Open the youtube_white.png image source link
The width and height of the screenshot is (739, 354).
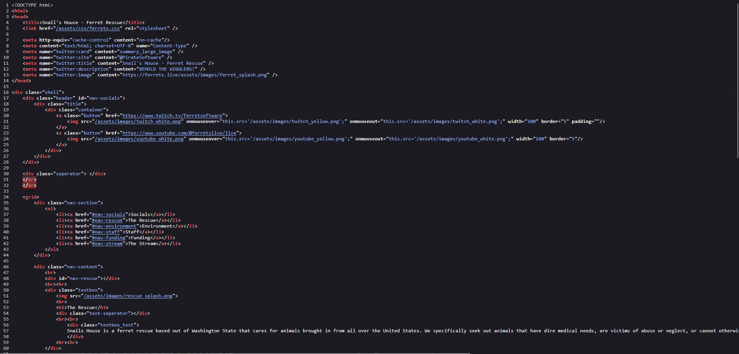139,139
